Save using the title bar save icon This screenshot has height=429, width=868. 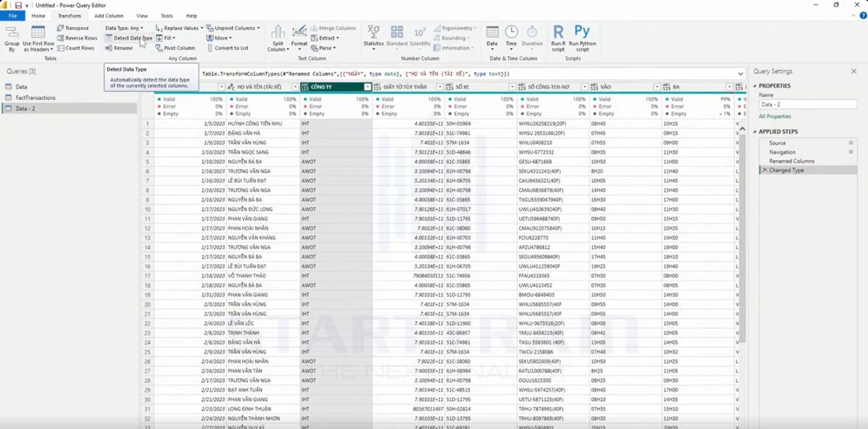coord(18,5)
